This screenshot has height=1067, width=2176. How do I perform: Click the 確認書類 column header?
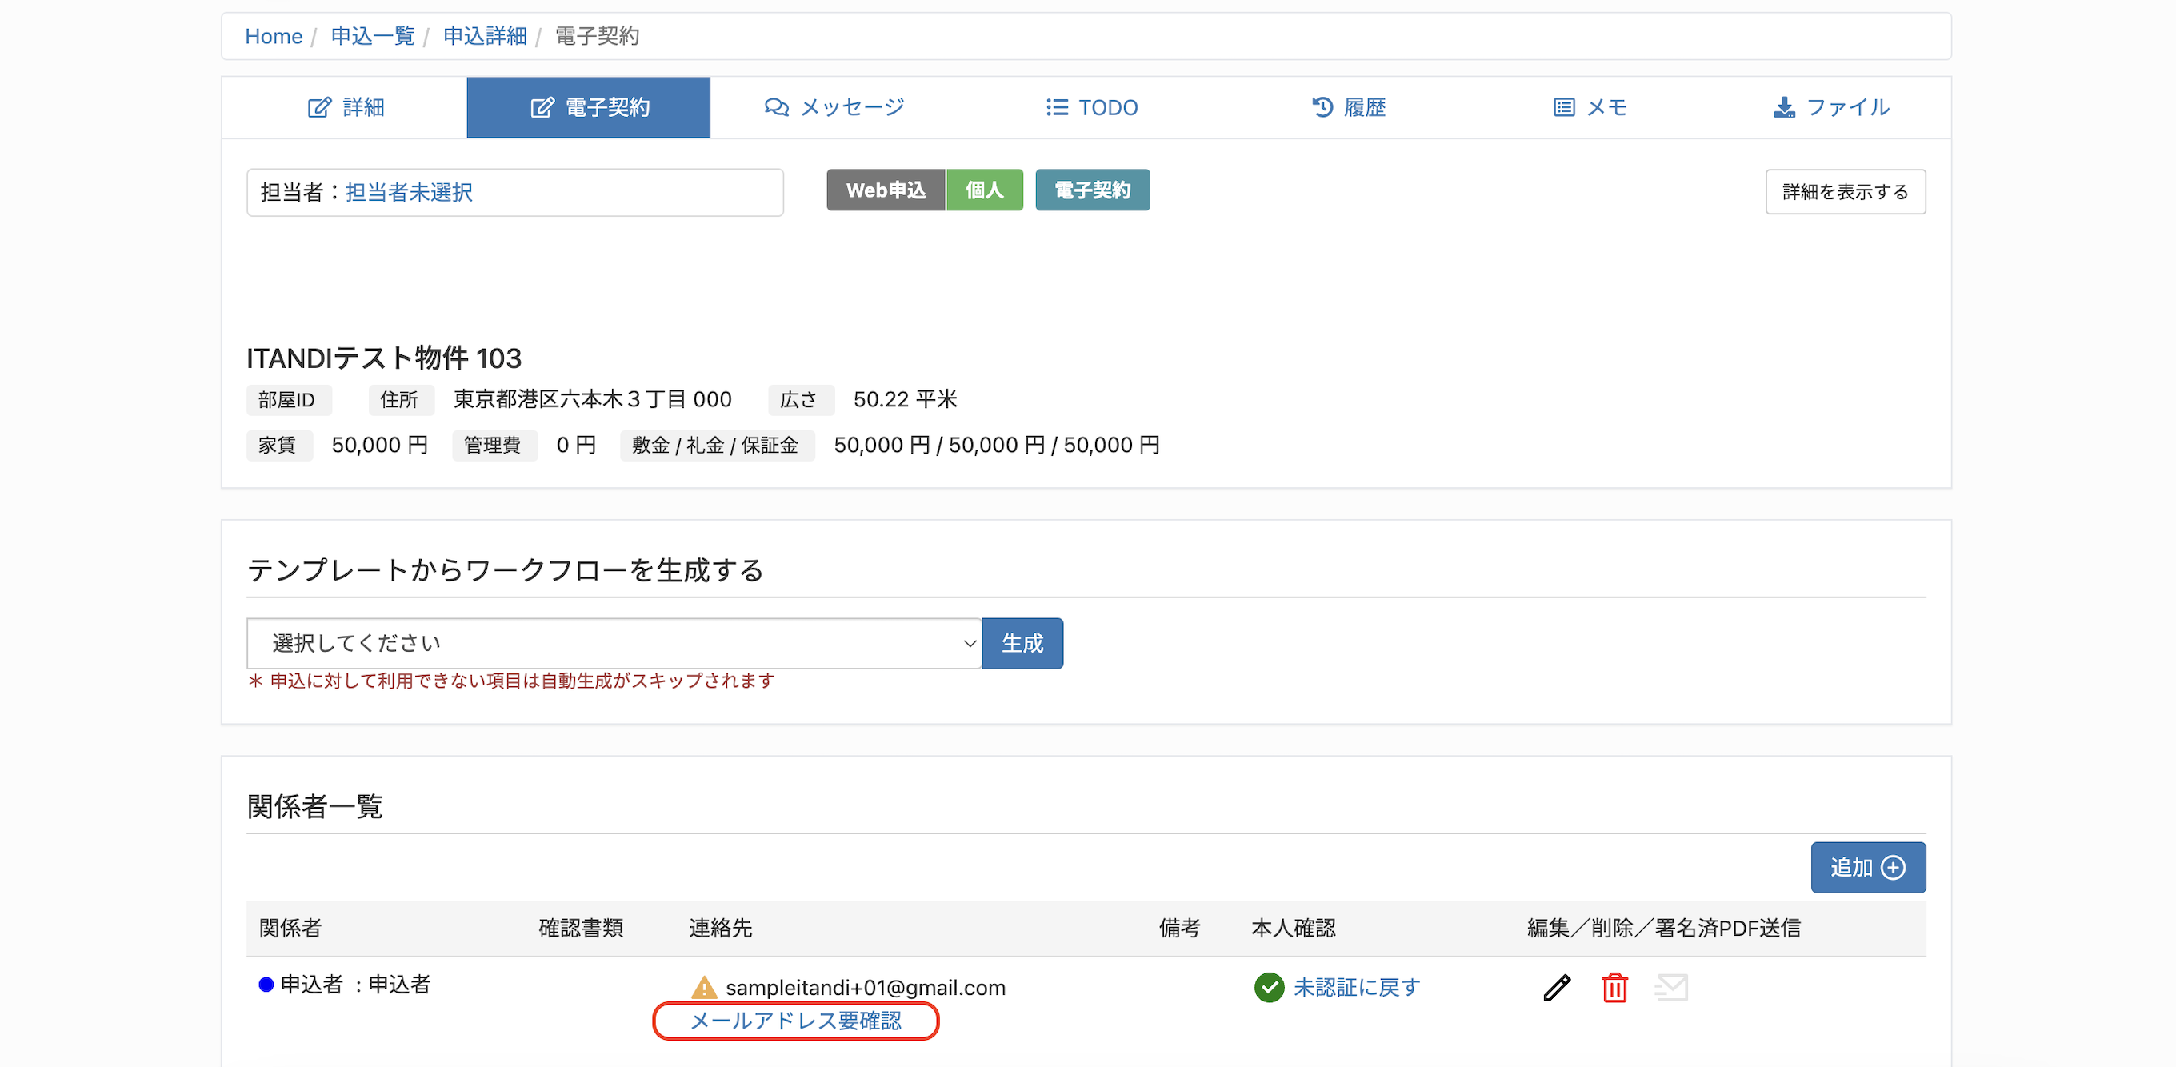(581, 929)
